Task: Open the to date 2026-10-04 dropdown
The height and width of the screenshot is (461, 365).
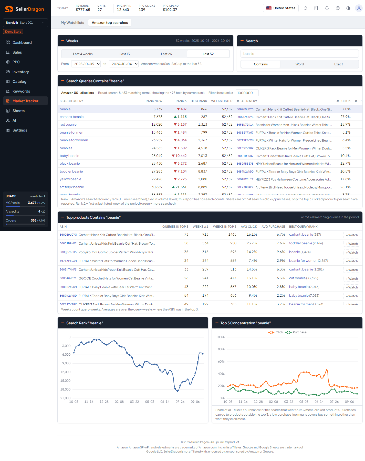Action: pyautogui.click(x=124, y=64)
